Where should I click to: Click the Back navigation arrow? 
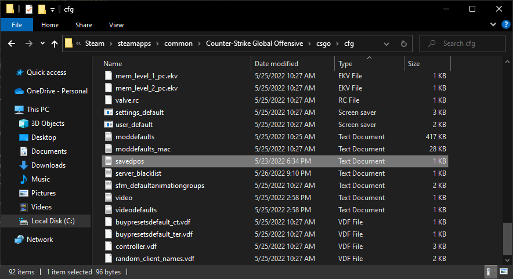click(12, 44)
